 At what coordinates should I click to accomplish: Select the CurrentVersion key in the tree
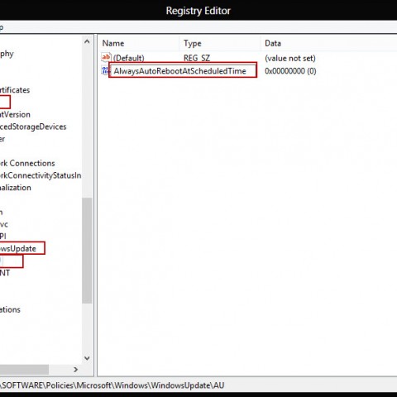pyautogui.click(x=15, y=114)
